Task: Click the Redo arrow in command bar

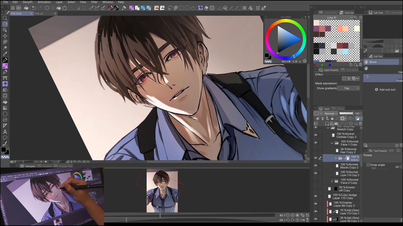Action: click(40, 8)
